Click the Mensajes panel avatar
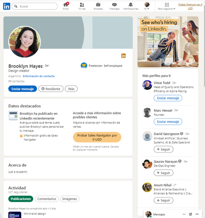 [148, 214]
